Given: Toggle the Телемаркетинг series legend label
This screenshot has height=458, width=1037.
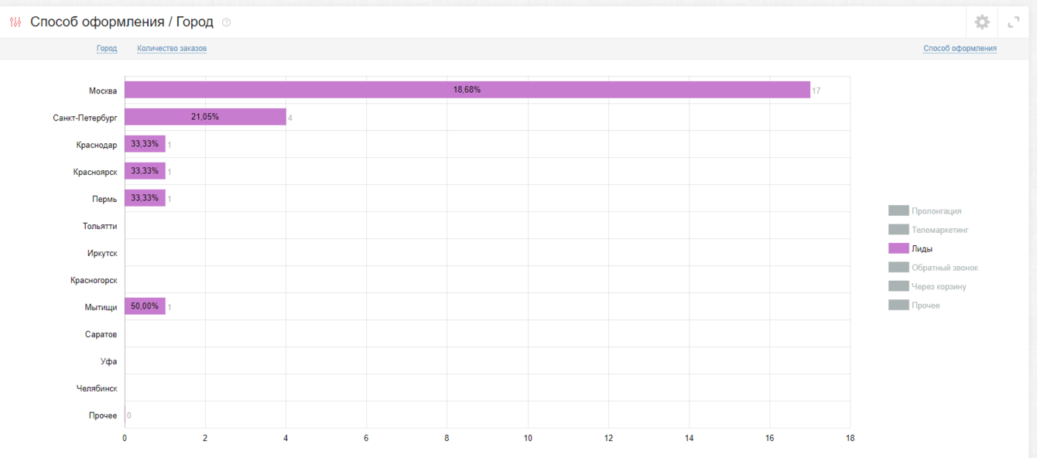Looking at the screenshot, I should click(939, 230).
